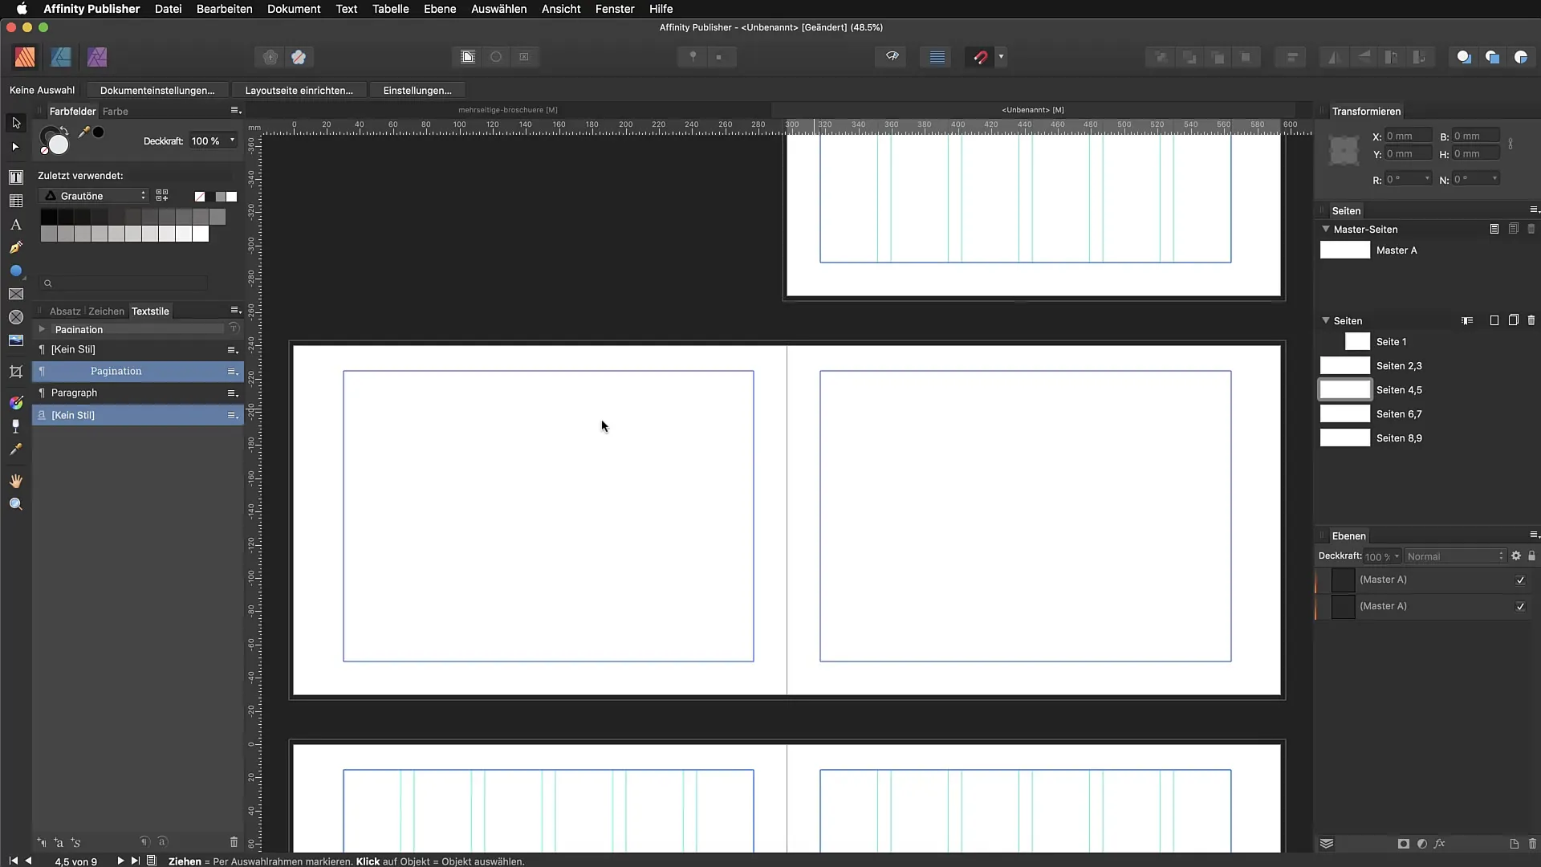Toggle visibility of second Master A layer
Image resolution: width=1541 pixels, height=867 pixels.
pos(1520,606)
